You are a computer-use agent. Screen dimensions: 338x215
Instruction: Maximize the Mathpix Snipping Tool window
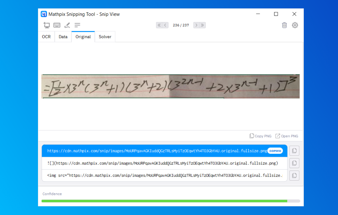(x=276, y=14)
